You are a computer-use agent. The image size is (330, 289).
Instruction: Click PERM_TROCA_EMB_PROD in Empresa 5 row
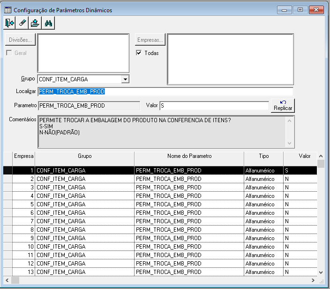169,204
